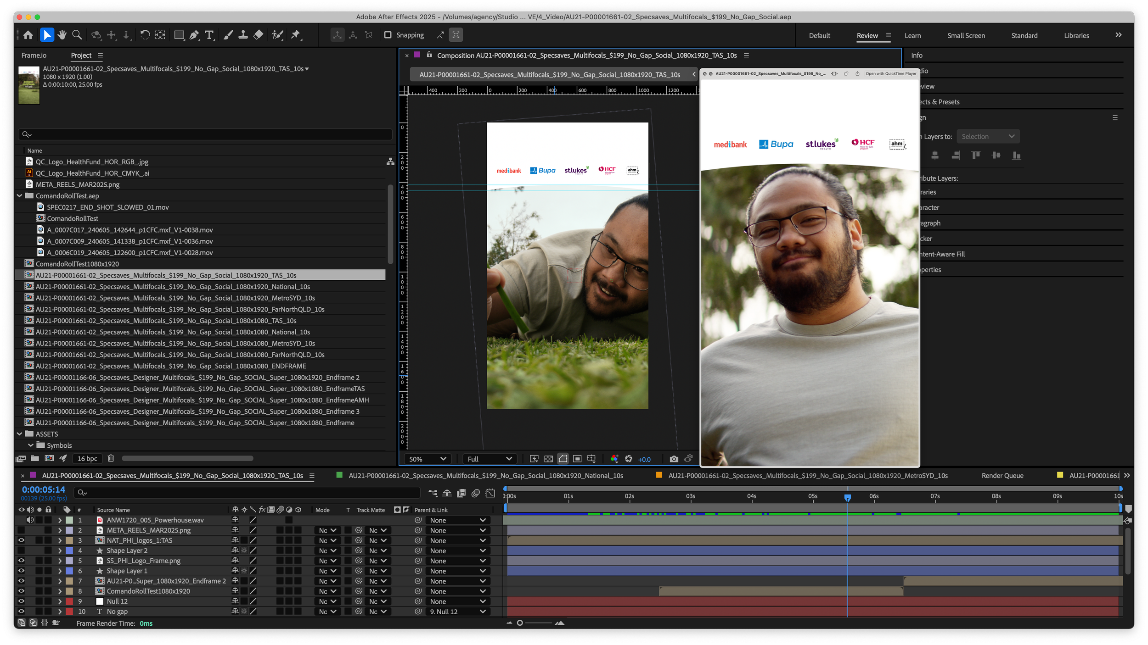Click the project panel search field
Image resolution: width=1148 pixels, height=645 pixels.
pyautogui.click(x=207, y=134)
